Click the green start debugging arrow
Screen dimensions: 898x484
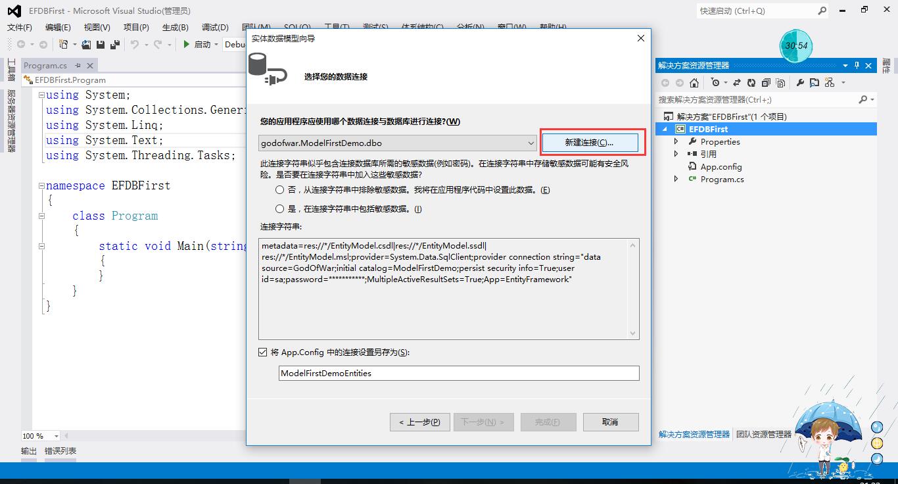coord(187,44)
